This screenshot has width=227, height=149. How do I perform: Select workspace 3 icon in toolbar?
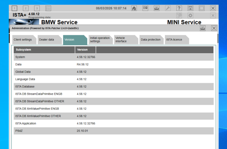pos(37,8)
